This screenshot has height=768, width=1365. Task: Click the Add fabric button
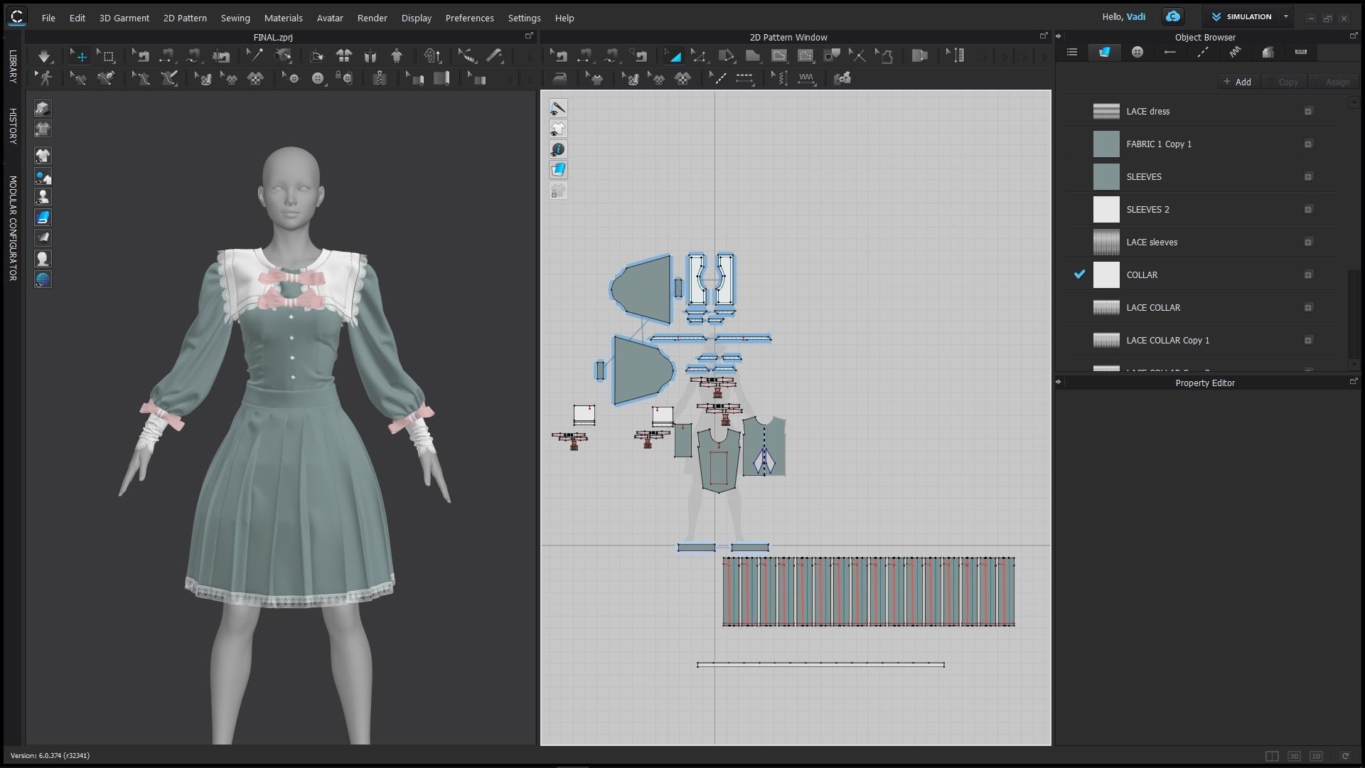1238,82
